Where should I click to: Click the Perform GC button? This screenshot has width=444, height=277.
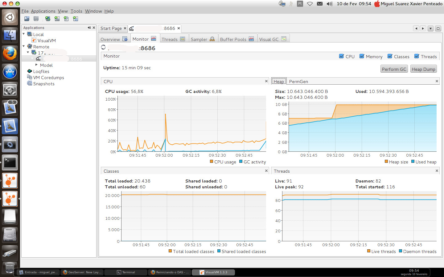[x=394, y=69]
